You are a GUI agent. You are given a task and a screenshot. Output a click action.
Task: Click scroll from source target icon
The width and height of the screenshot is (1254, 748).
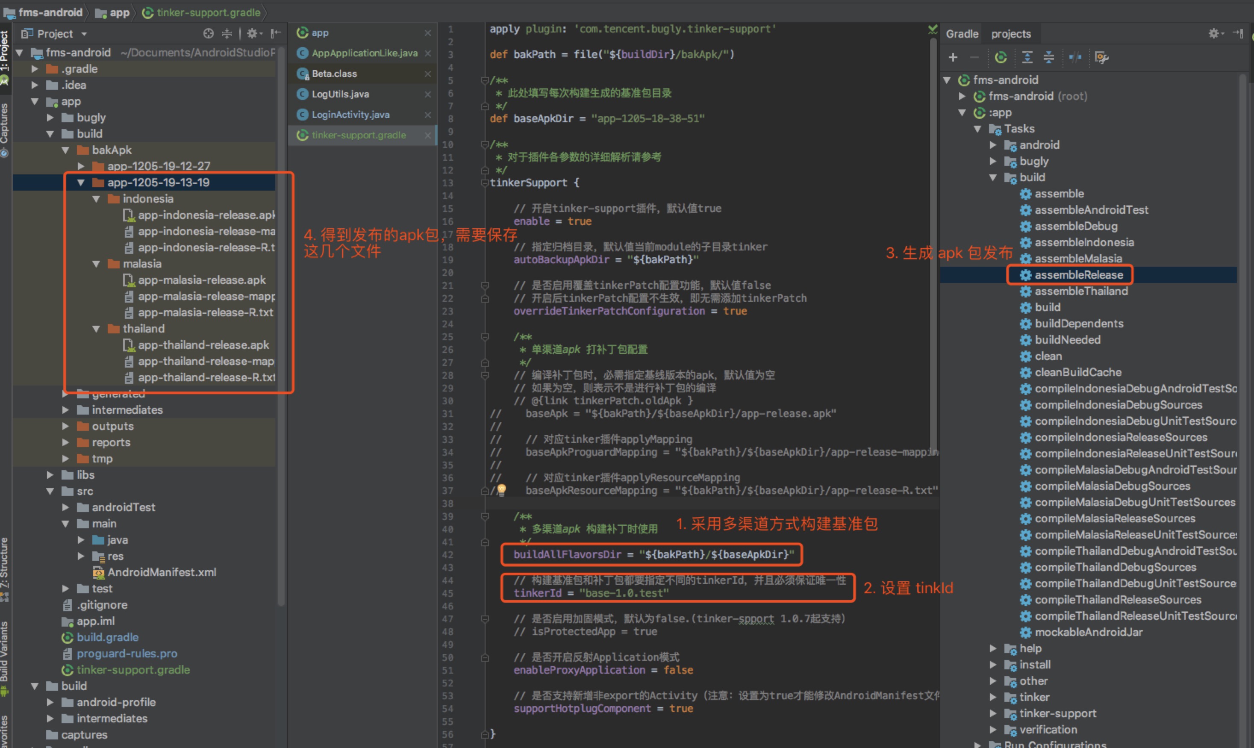tap(208, 34)
